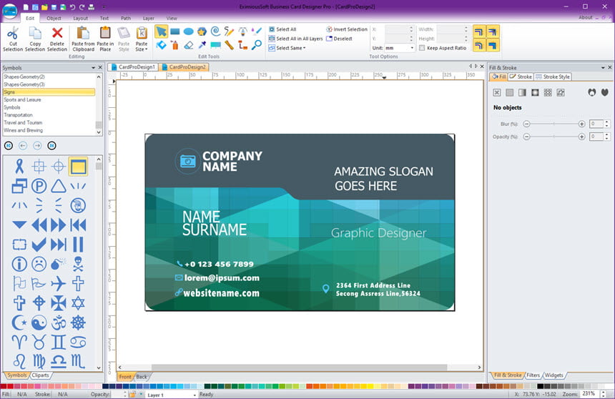This screenshot has width=615, height=399.
Task: Switch to the Filters panel tab
Action: point(533,375)
